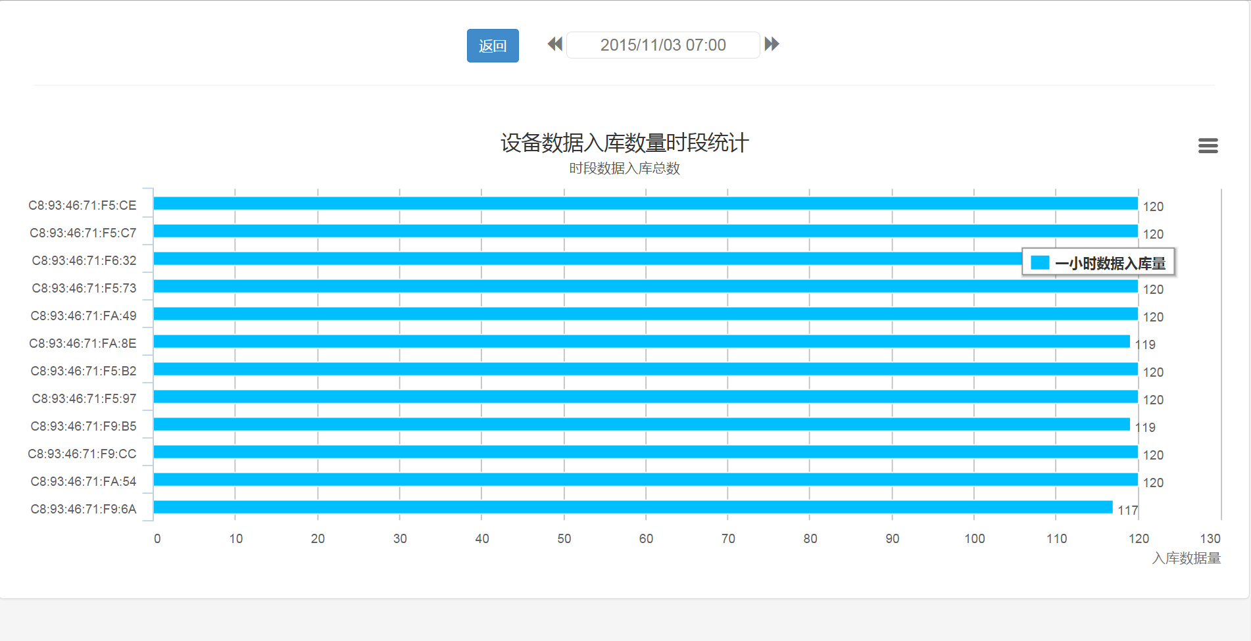Click the C8:93:46:71:F6:32 data bar
This screenshot has width=1251, height=641.
[585, 259]
